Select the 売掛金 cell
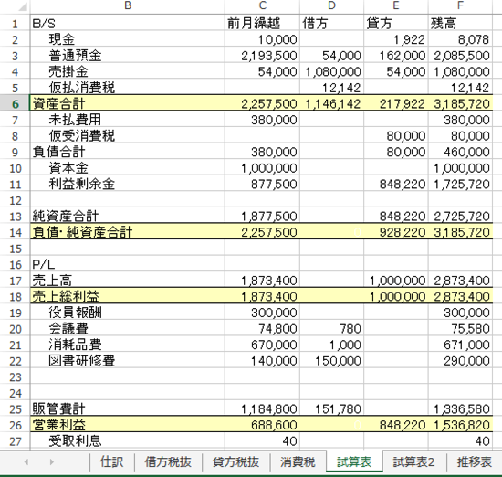Image resolution: width=502 pixels, height=477 pixels. pos(128,71)
